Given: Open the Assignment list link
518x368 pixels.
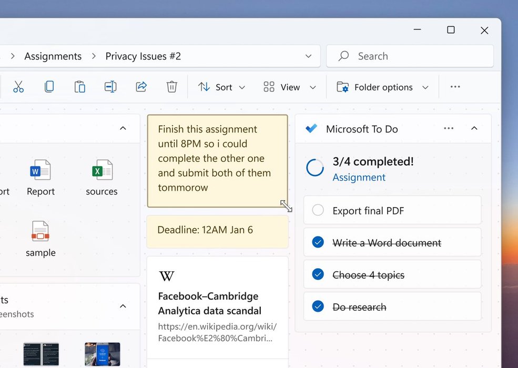Looking at the screenshot, I should 359,178.
